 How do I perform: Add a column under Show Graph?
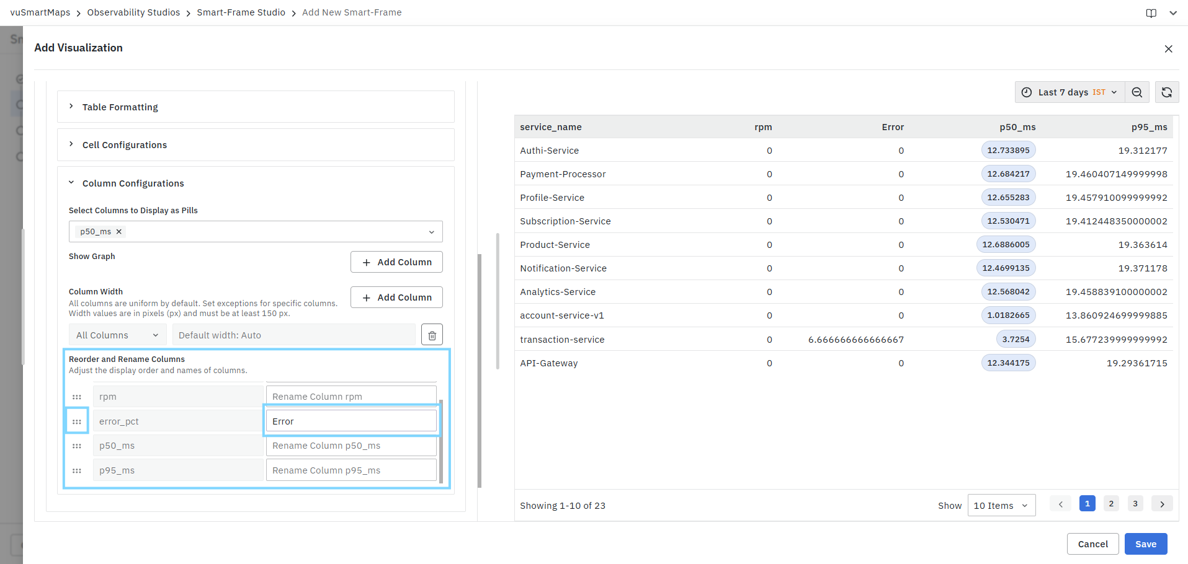point(396,262)
